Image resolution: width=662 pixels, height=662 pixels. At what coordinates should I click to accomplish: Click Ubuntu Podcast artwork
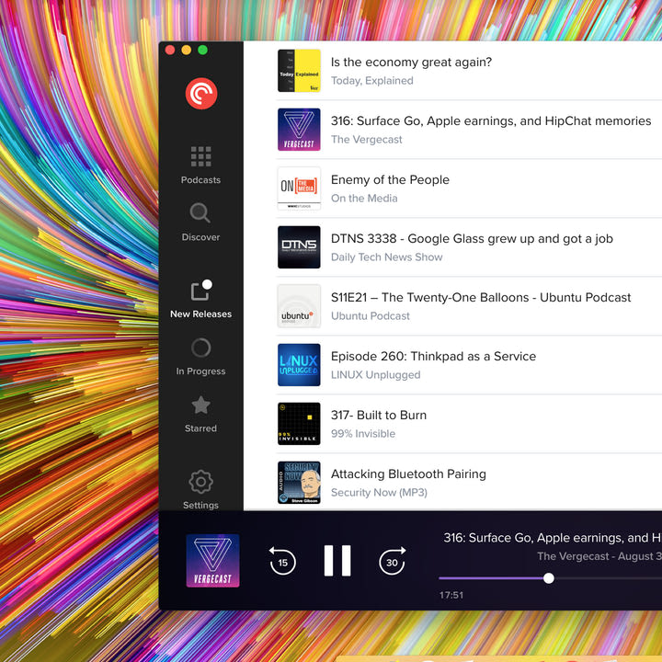coord(299,306)
